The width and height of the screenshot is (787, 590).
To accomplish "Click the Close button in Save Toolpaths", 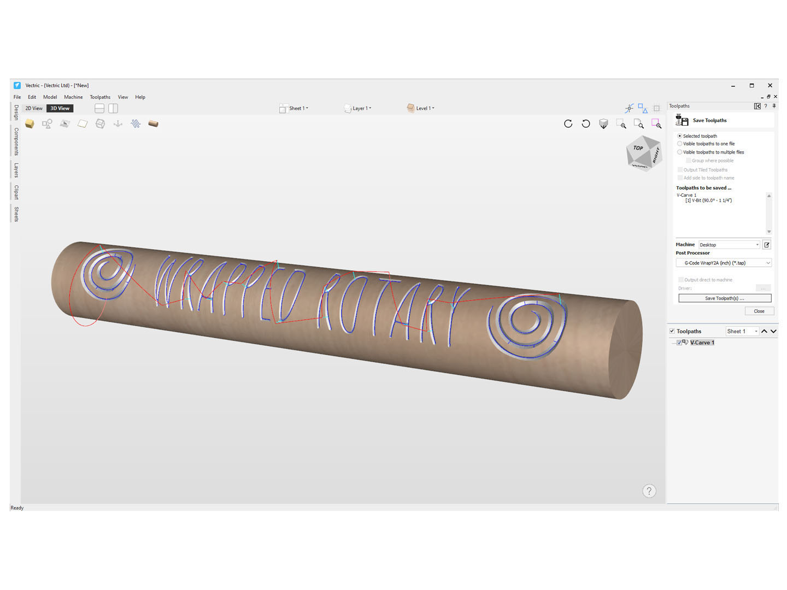I will point(759,311).
